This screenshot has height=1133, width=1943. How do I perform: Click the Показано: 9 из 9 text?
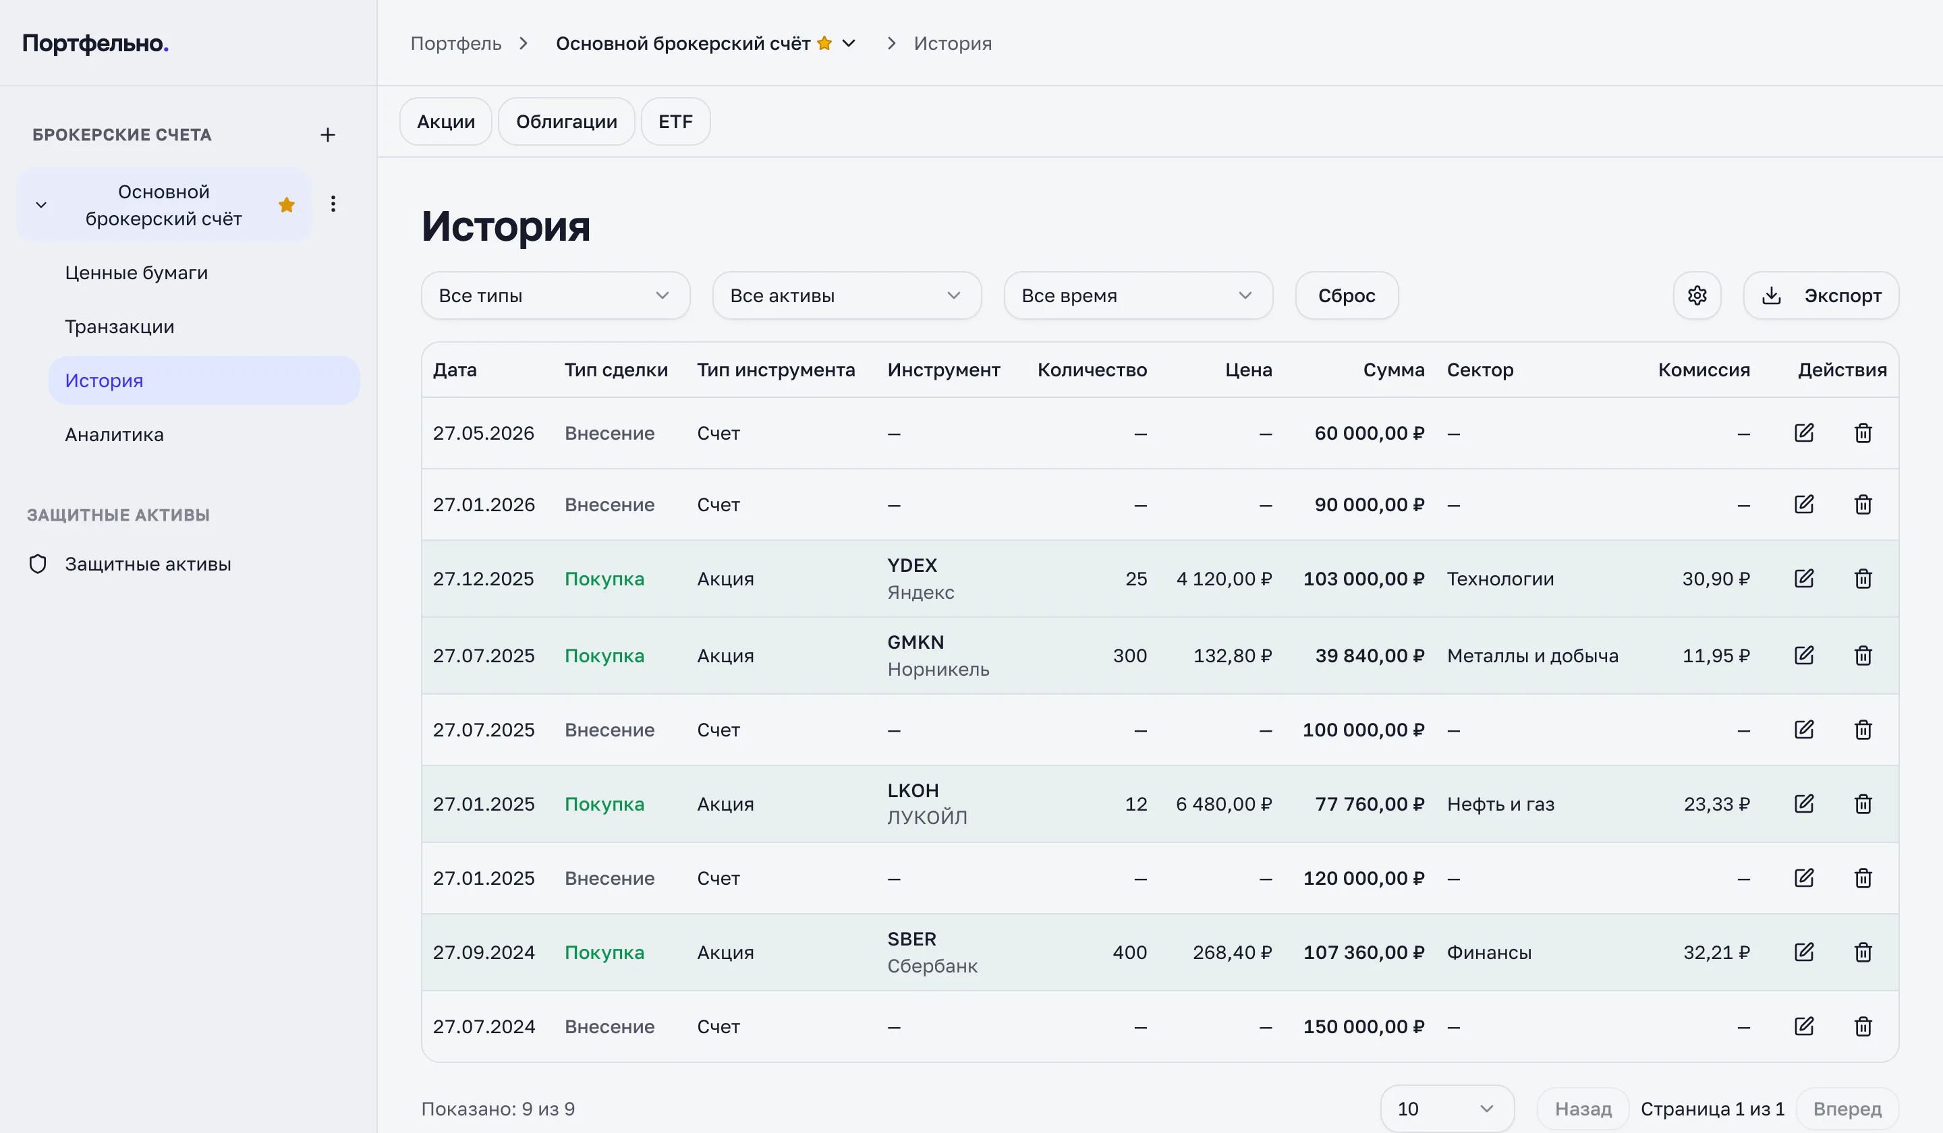pos(498,1108)
